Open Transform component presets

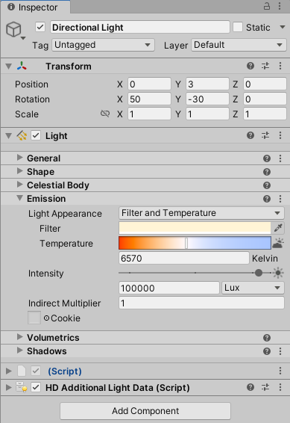pos(265,66)
